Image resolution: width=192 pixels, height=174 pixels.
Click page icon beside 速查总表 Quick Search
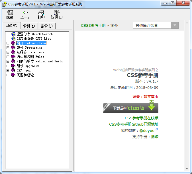(13, 34)
